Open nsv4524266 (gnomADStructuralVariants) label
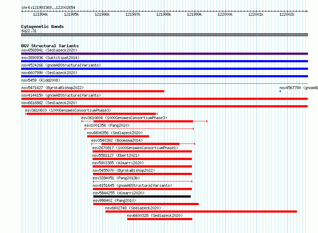The height and width of the screenshot is (233, 318). click(x=61, y=65)
